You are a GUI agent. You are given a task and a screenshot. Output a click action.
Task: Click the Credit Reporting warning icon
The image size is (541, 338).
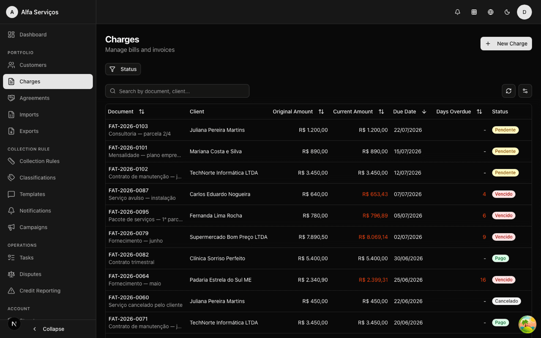pos(11,291)
